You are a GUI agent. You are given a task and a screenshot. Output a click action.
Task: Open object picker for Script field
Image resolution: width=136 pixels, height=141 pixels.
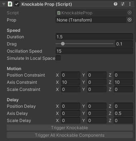click(130, 13)
